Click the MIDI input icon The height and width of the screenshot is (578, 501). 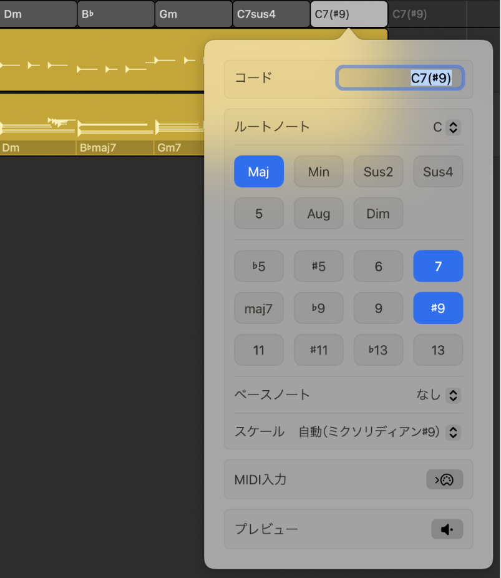pos(444,479)
